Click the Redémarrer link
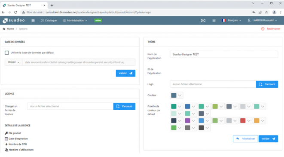The height and width of the screenshot is (157, 284). [273, 29]
